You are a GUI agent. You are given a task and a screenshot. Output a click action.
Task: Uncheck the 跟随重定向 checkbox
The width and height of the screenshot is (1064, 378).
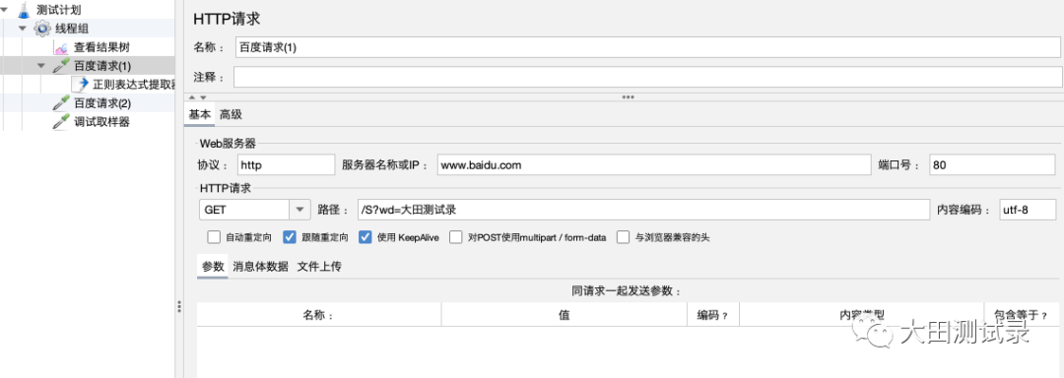point(290,237)
